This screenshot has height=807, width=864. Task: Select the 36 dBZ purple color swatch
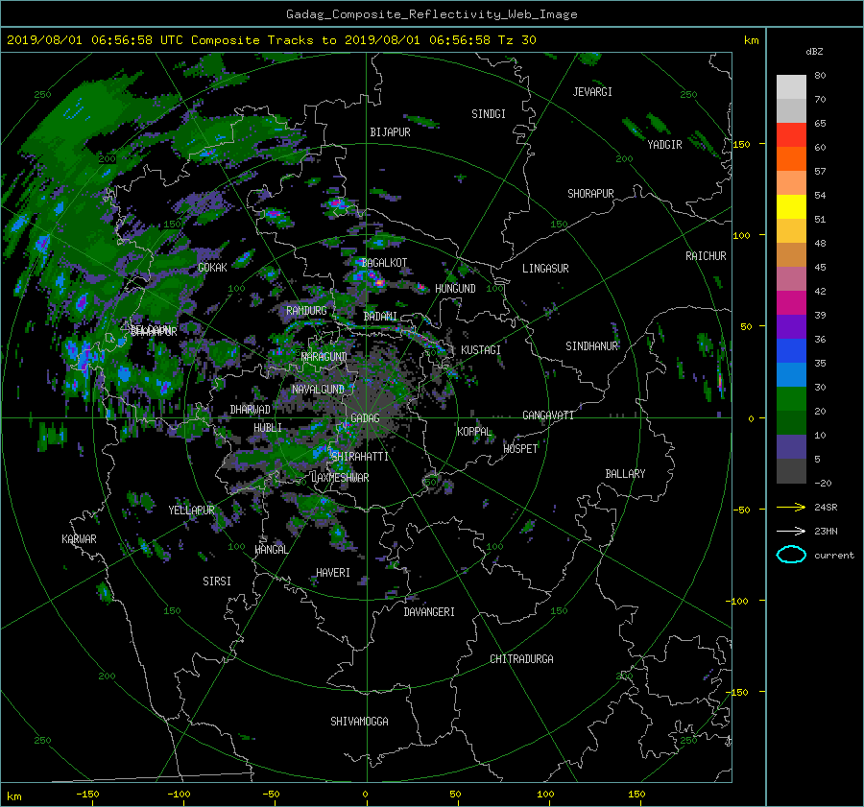(x=791, y=326)
